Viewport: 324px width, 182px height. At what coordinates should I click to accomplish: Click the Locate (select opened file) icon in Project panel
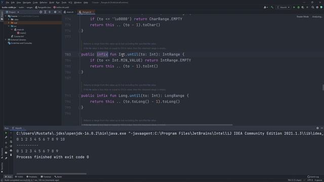[x=40, y=12]
